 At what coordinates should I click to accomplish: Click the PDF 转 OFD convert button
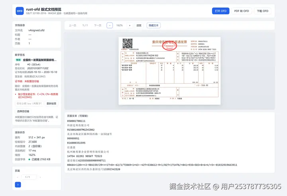pyautogui.click(x=242, y=11)
